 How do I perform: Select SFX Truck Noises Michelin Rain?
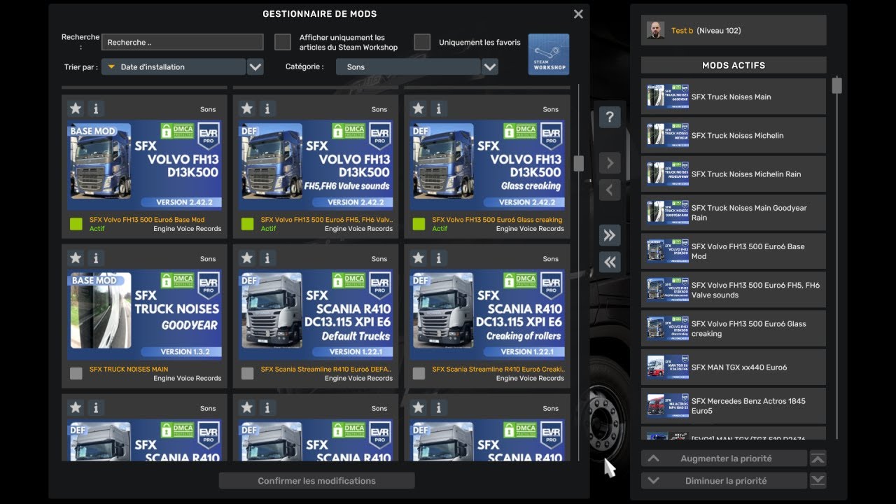(734, 174)
